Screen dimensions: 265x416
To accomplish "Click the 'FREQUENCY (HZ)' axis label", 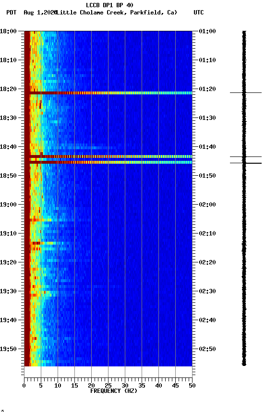I will click(x=114, y=391).
